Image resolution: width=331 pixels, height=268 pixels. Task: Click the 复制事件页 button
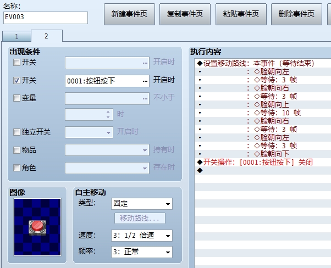coord(185,14)
